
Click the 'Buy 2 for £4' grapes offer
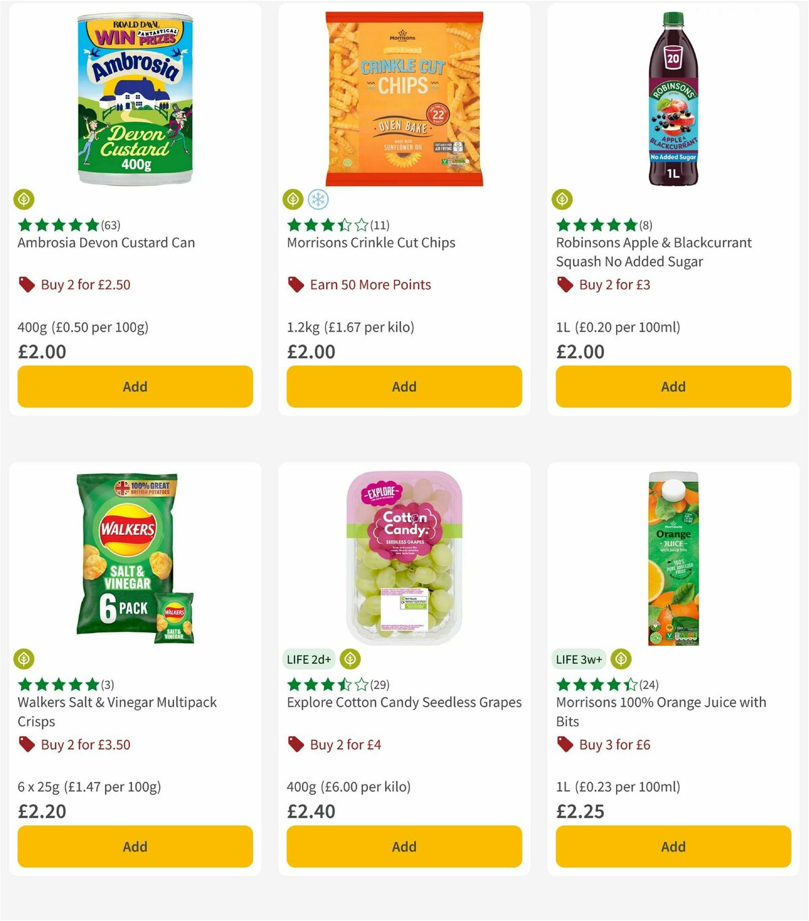click(344, 744)
